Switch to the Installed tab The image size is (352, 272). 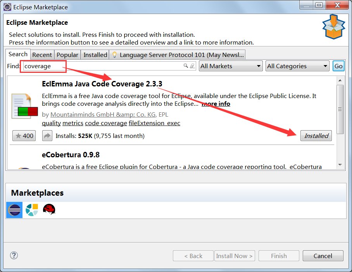(x=95, y=55)
